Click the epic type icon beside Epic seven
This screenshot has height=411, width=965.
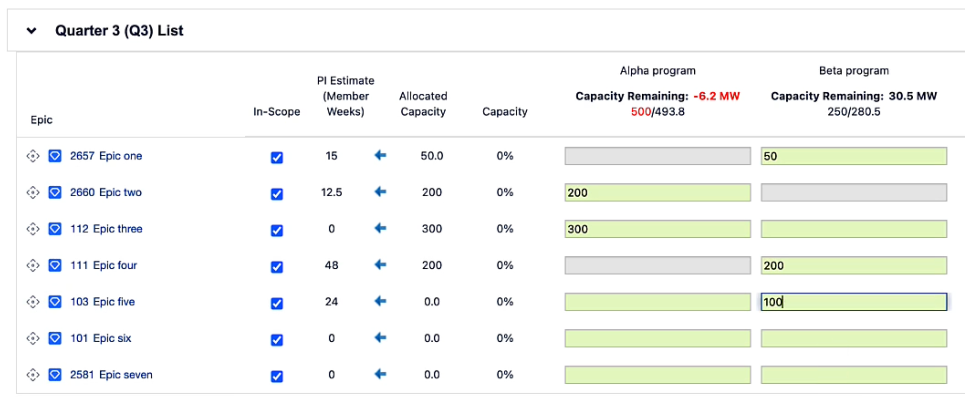[x=55, y=374]
